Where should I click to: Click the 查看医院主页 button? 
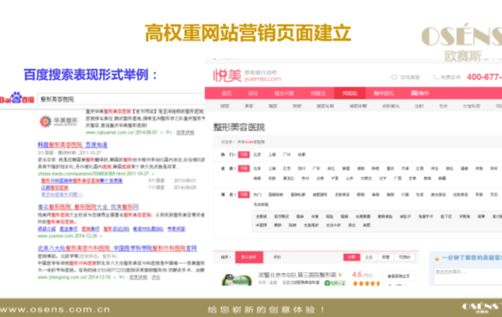pos(399,276)
